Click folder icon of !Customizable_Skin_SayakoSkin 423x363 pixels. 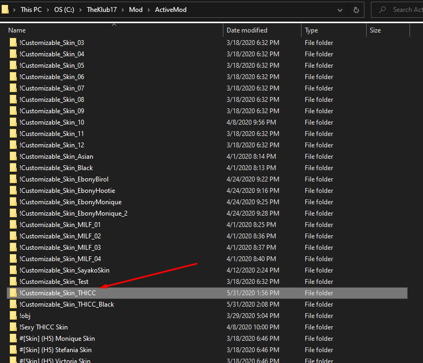coord(13,270)
